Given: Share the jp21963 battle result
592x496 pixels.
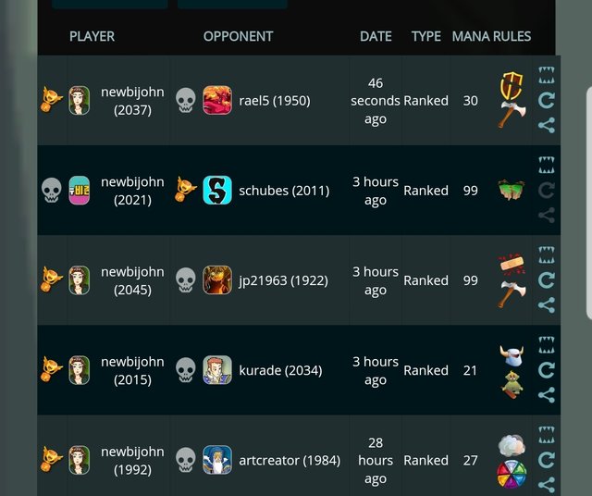Looking at the screenshot, I should (547, 304).
